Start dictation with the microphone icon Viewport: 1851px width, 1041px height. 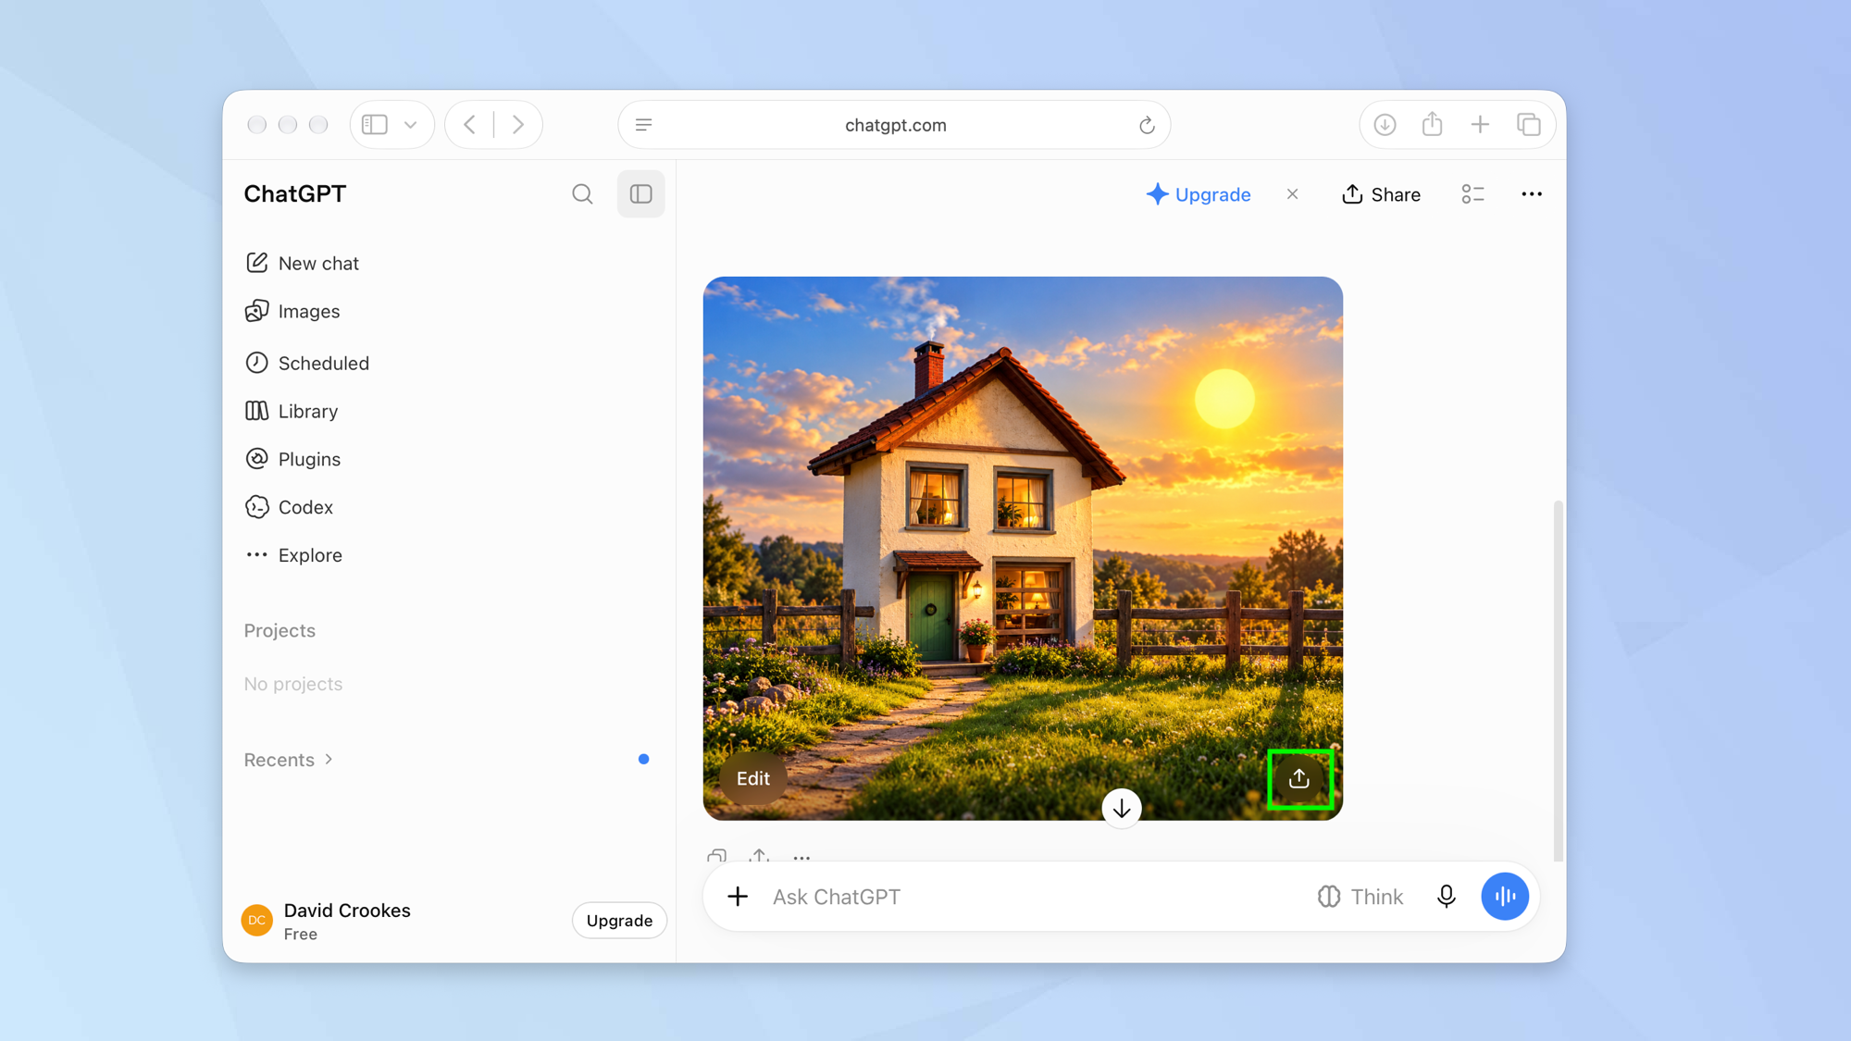[x=1446, y=897]
